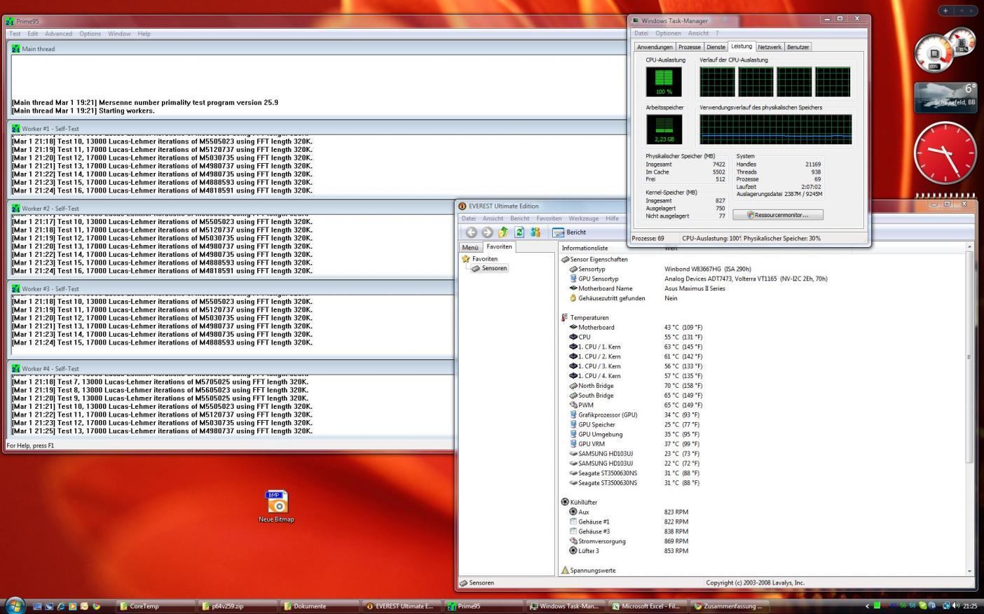Click the red clock gadget

point(945,153)
